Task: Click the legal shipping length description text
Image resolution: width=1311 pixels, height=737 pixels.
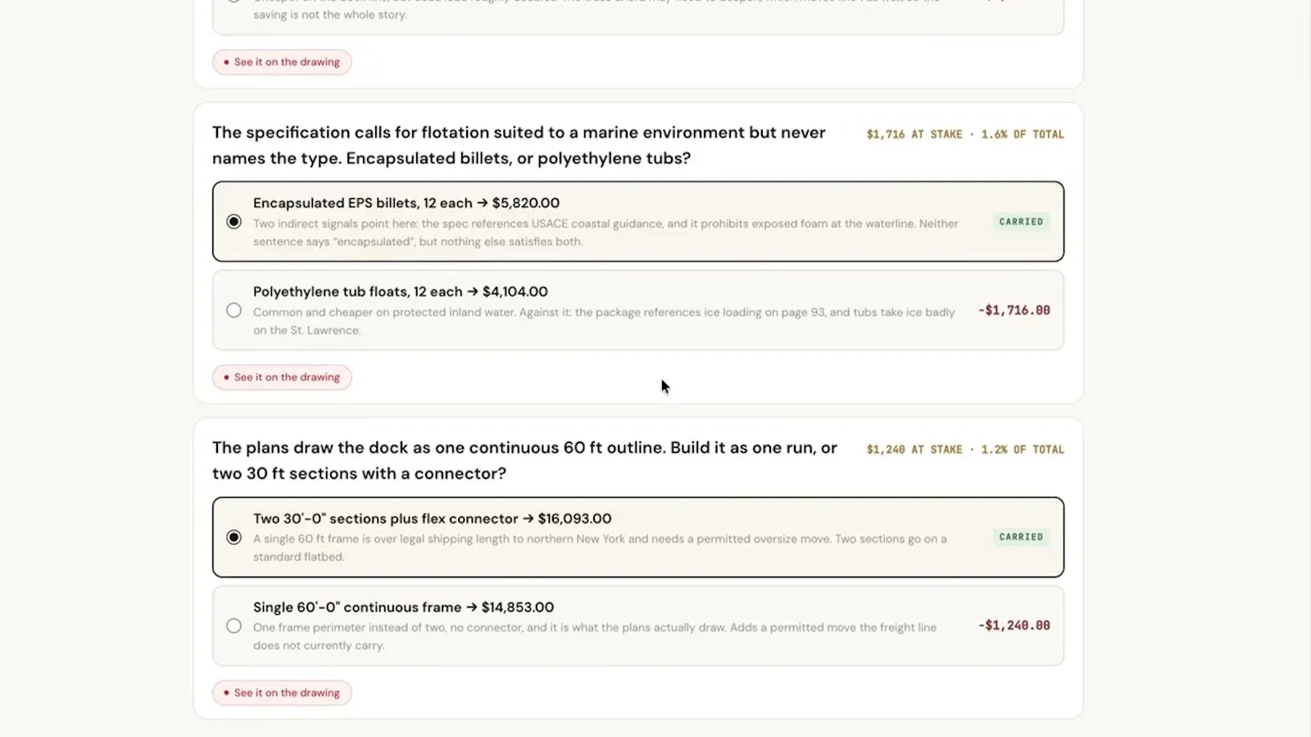Action: coord(600,548)
